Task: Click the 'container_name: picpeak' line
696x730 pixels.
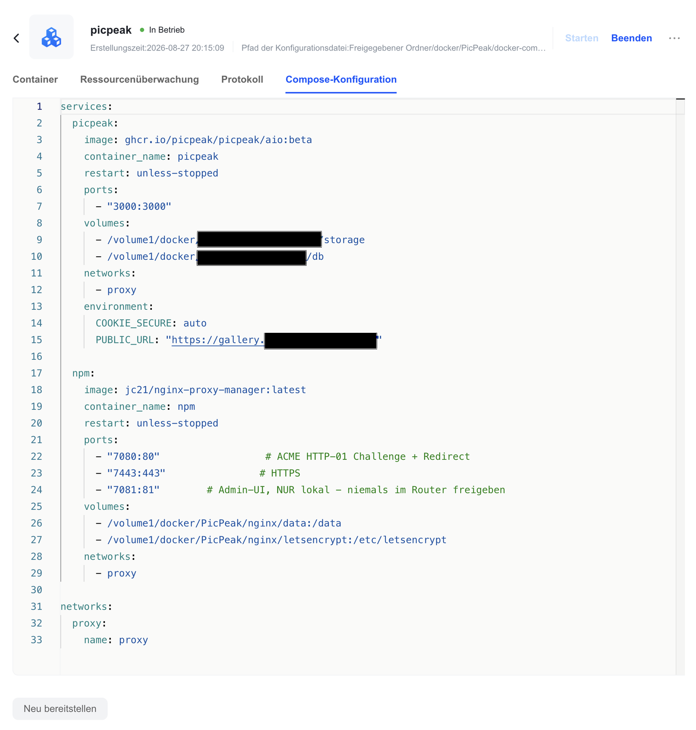Action: pos(151,157)
